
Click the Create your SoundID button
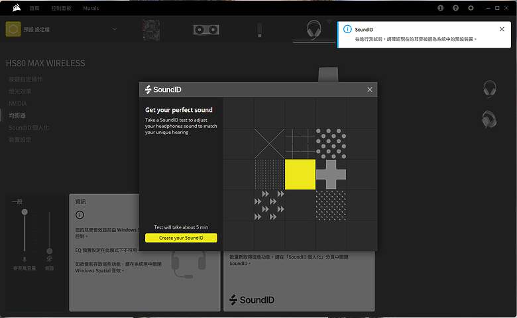click(x=181, y=238)
